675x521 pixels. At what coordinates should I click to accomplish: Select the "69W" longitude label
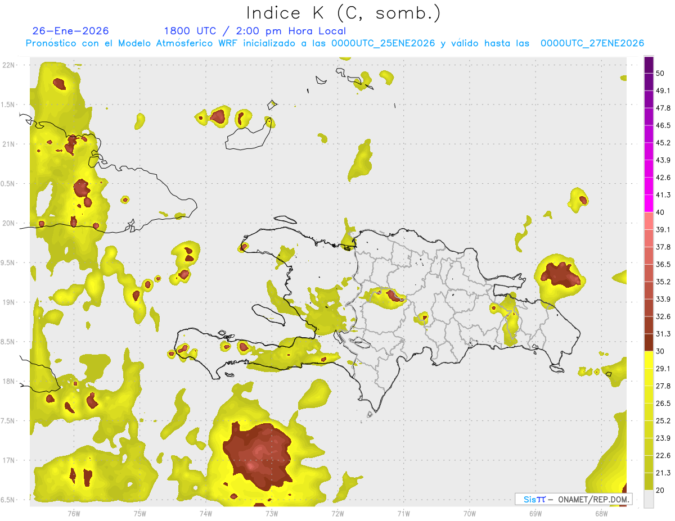point(535,514)
